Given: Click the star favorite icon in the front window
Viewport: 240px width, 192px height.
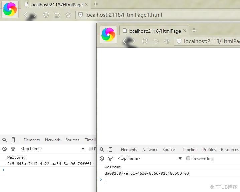Looking at the screenshot, I should tap(167, 41).
